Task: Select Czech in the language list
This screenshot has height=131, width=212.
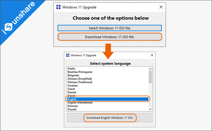Action: pos(108,89)
